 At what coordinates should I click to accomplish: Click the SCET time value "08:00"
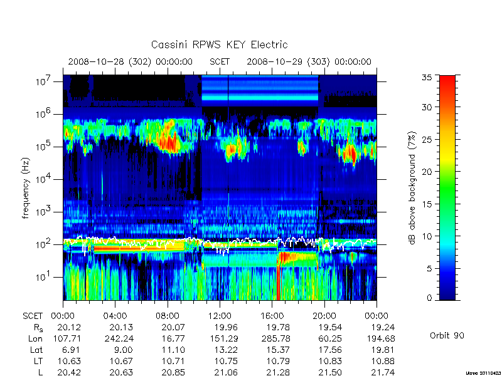168,316
